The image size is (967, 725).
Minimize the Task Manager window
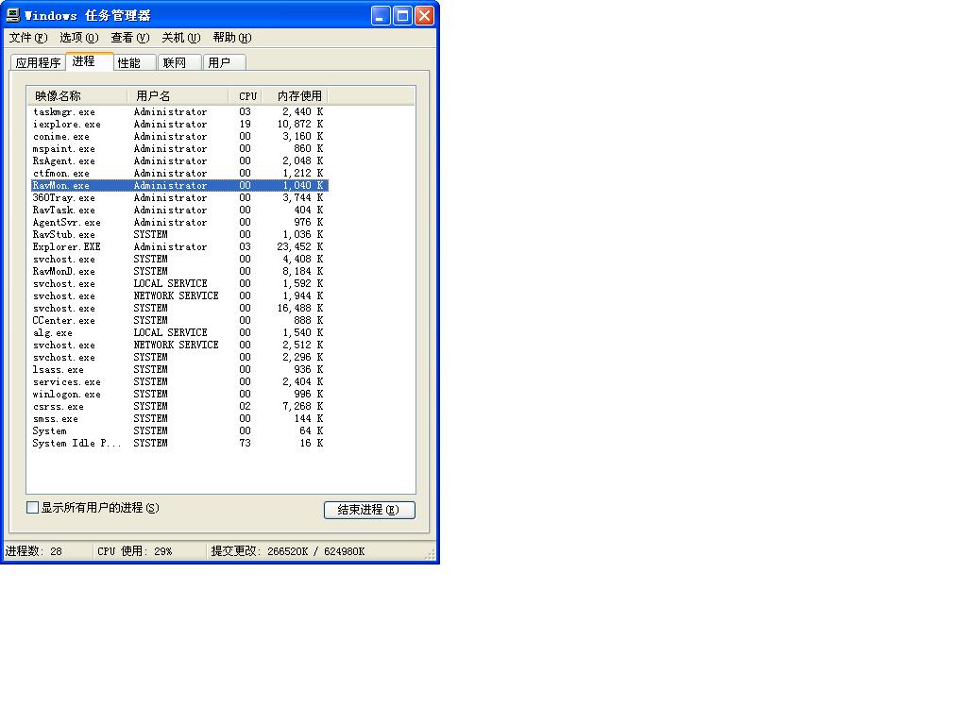click(381, 15)
